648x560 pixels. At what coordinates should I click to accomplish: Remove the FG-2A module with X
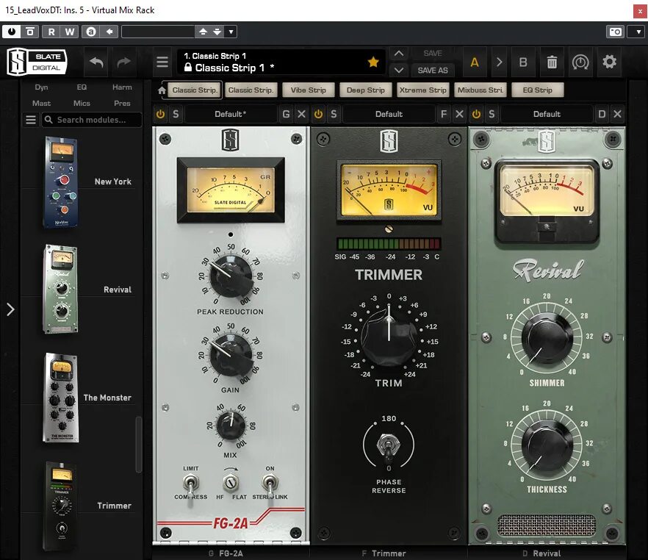tap(302, 114)
